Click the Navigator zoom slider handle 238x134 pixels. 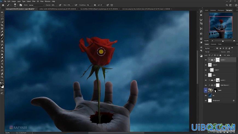(x=223, y=41)
